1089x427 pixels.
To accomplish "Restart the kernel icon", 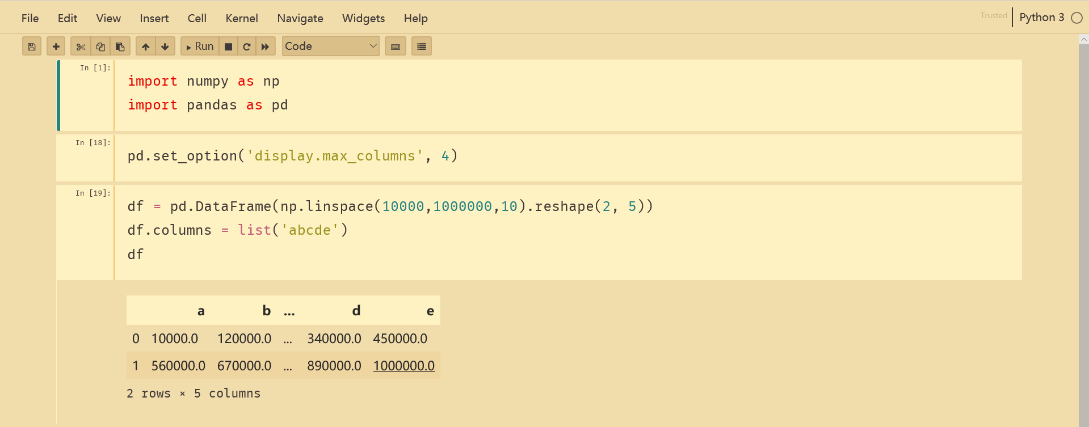I will pos(247,46).
